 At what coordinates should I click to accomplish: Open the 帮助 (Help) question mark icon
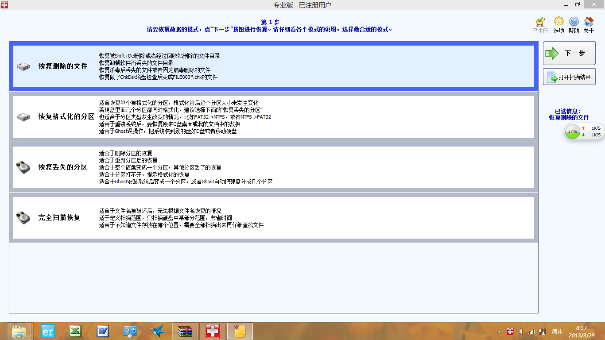(574, 22)
